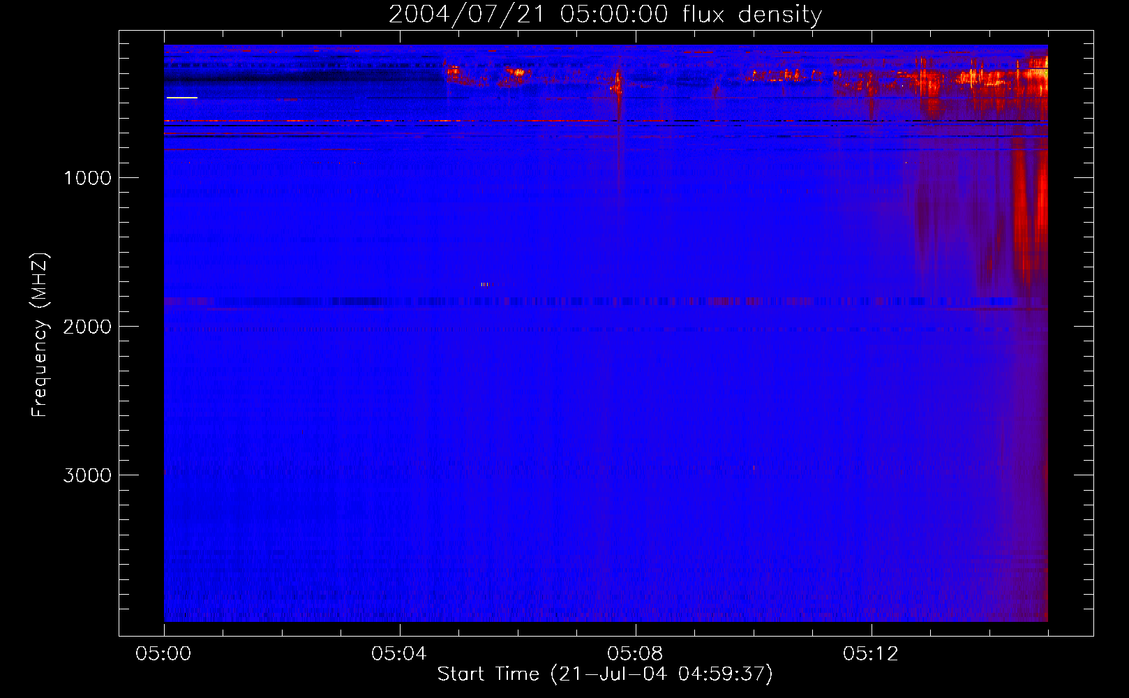The height and width of the screenshot is (698, 1129).
Task: Click the 05:12 time tick label
Action: [871, 654]
